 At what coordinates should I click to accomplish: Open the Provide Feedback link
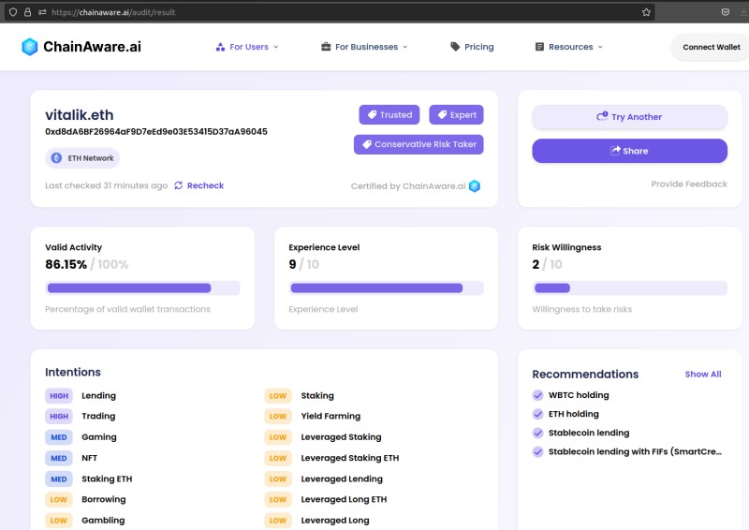pos(689,184)
